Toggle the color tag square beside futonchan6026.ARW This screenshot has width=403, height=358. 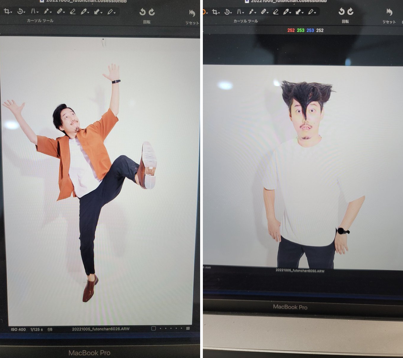[x=153, y=328]
